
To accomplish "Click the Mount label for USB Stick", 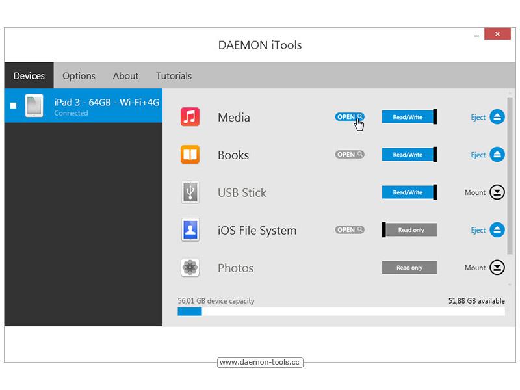I will [475, 192].
